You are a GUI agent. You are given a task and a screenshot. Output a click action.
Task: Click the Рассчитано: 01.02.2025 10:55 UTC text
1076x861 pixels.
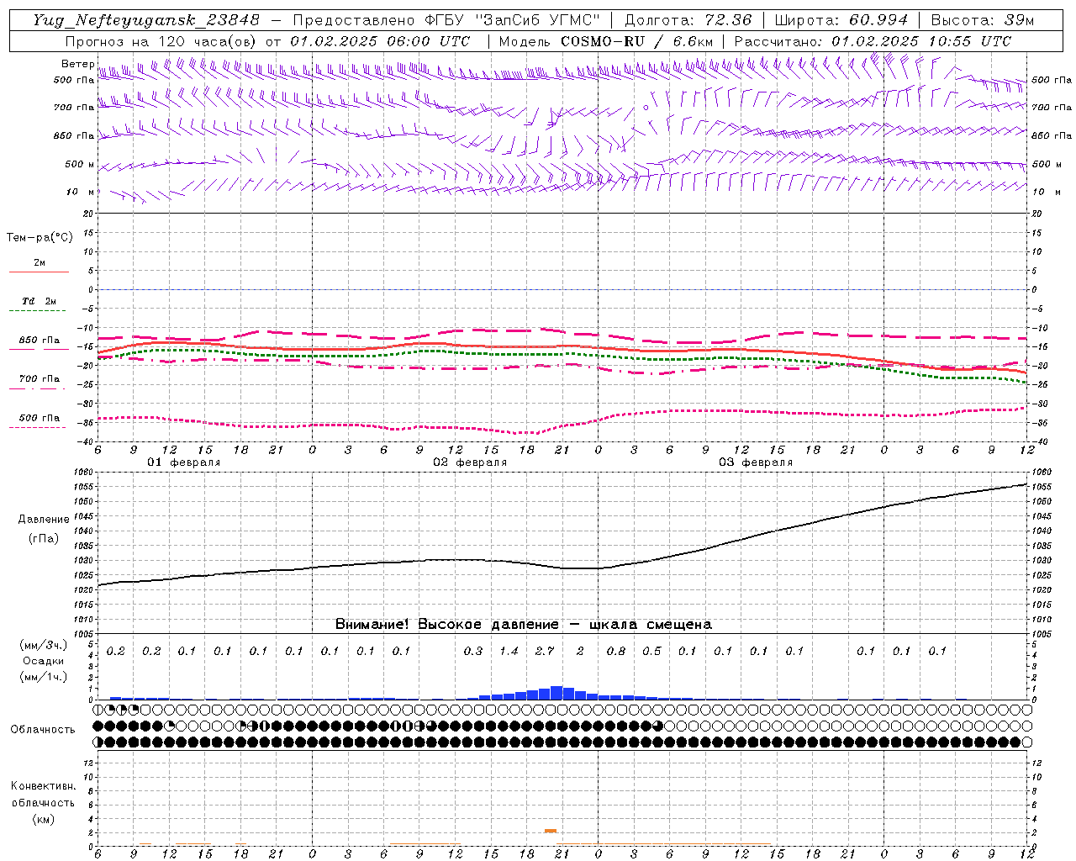pos(873,41)
